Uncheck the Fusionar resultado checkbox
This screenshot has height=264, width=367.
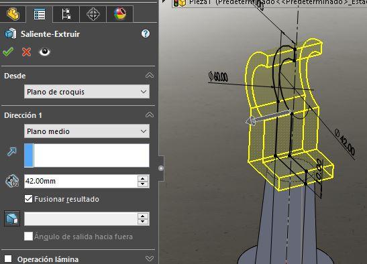(29, 199)
